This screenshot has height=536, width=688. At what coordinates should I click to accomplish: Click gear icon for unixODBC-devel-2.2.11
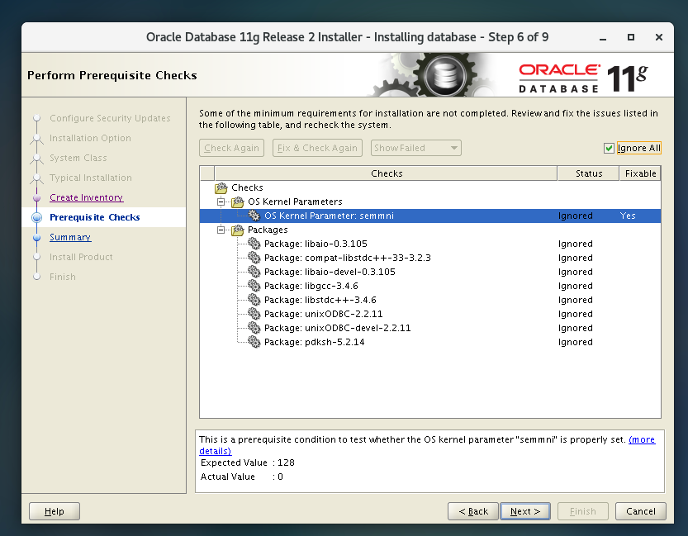[x=254, y=328]
